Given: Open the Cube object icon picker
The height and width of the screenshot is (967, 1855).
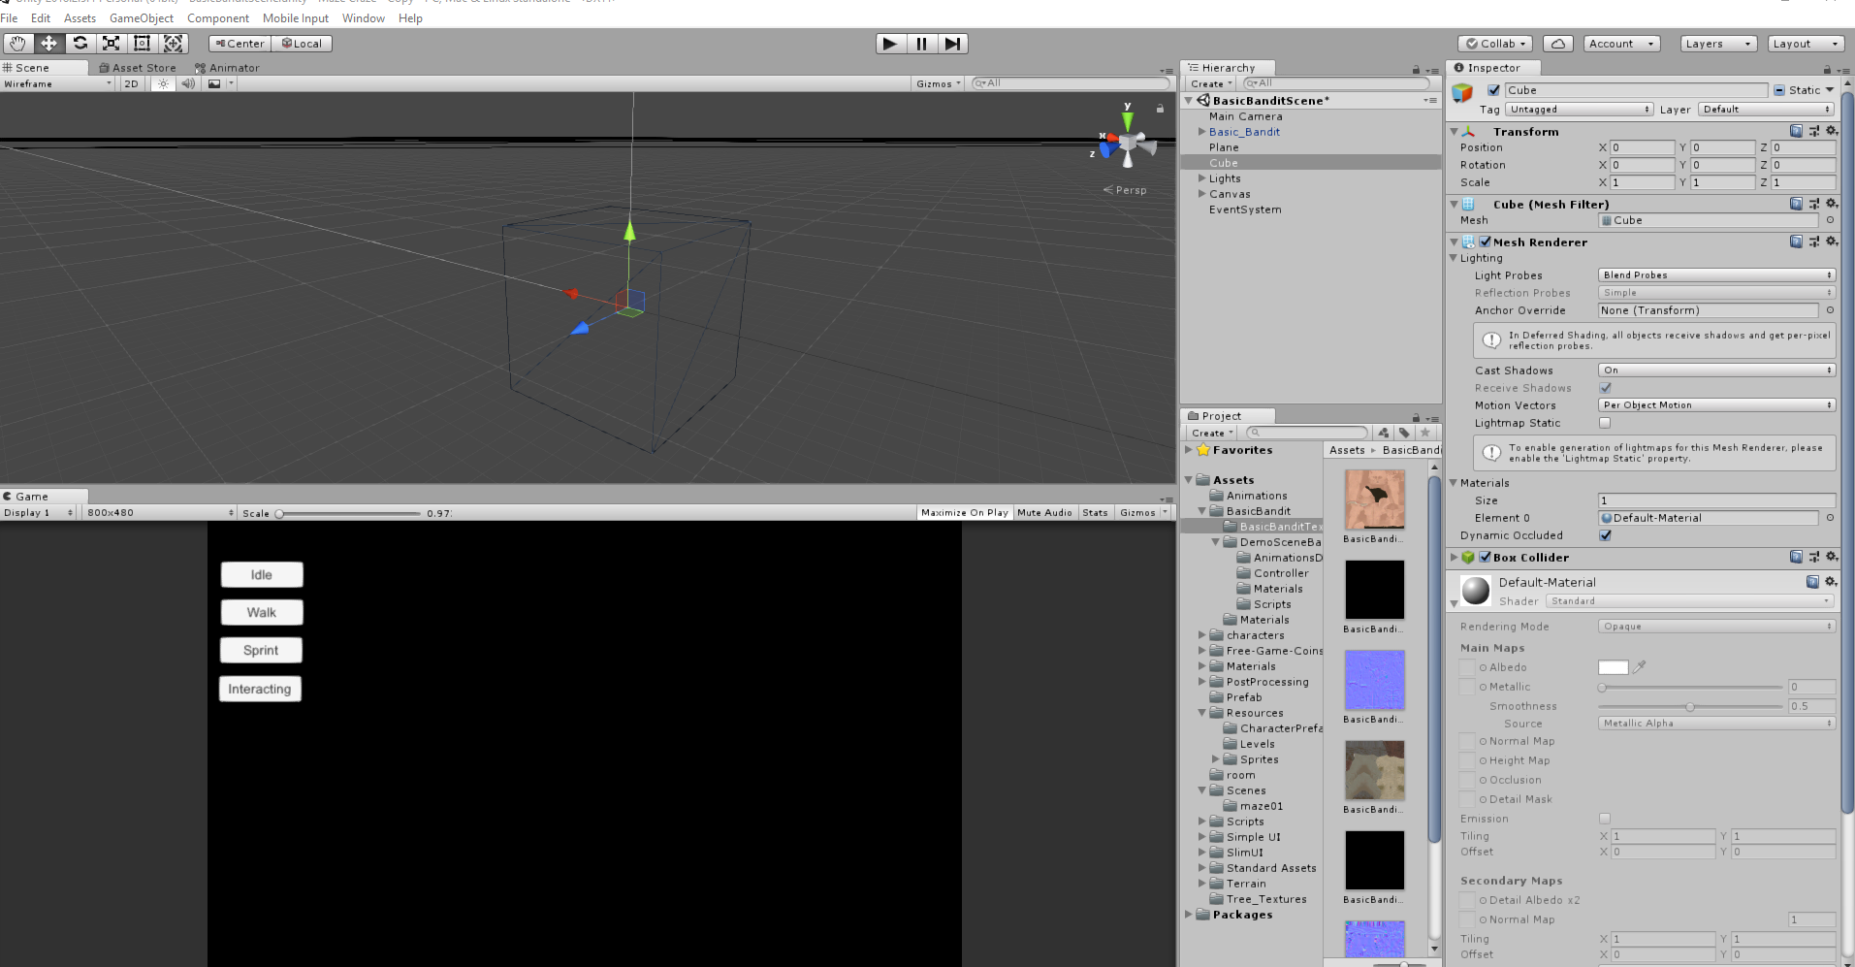Looking at the screenshot, I should click(1462, 94).
